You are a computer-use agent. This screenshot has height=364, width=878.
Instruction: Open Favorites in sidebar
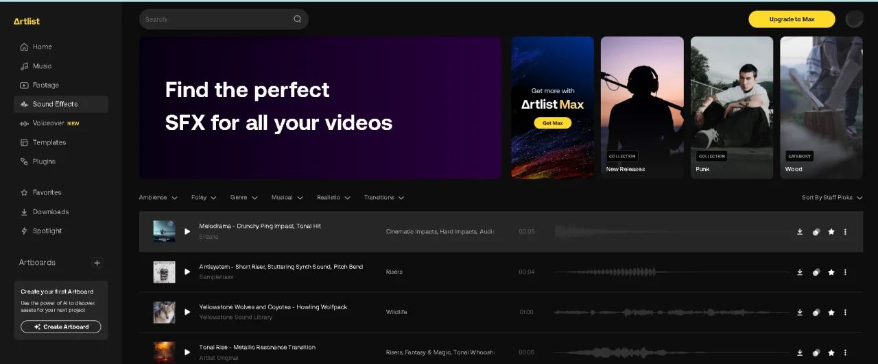point(60,193)
